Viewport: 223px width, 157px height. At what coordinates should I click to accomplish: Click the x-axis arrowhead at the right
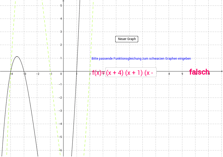pyautogui.click(x=222, y=71)
